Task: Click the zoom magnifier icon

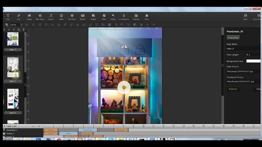Action: click(7, 25)
